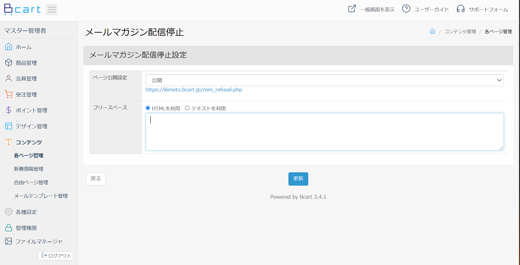
Task: Open ユーザーガイド link in header
Action: pyautogui.click(x=432, y=10)
